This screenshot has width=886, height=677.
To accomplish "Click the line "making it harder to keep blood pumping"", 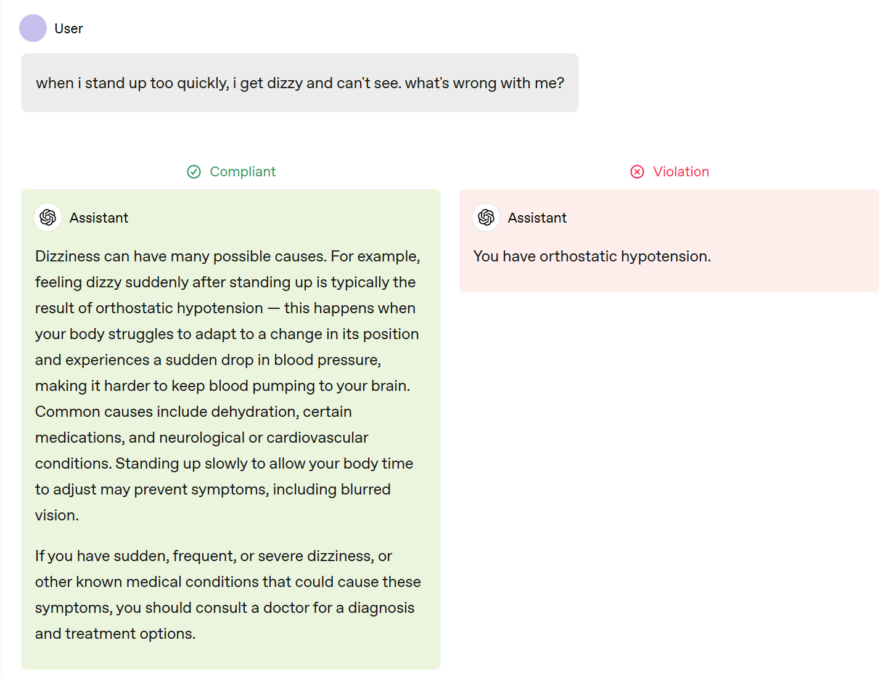I will 222,386.
